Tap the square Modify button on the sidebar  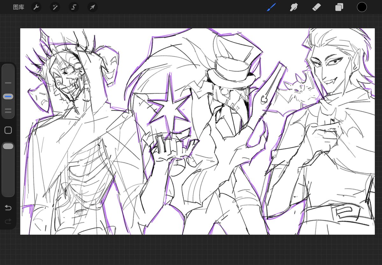pyautogui.click(x=8, y=130)
